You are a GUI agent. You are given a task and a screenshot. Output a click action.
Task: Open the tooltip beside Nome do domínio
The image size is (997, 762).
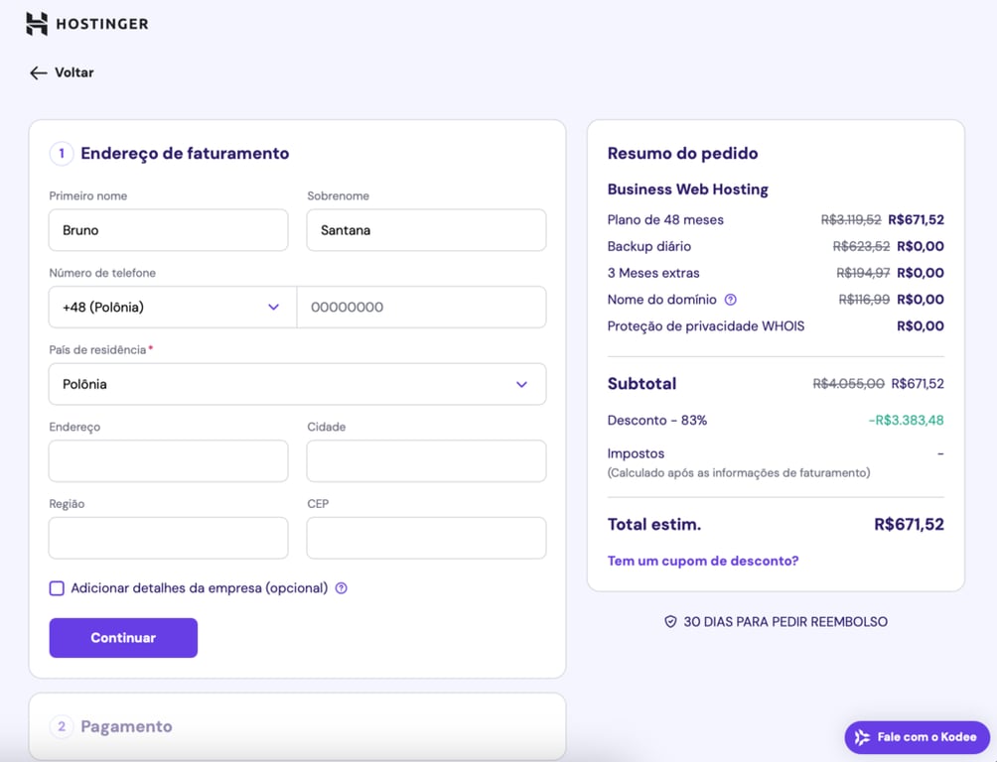[x=732, y=300]
